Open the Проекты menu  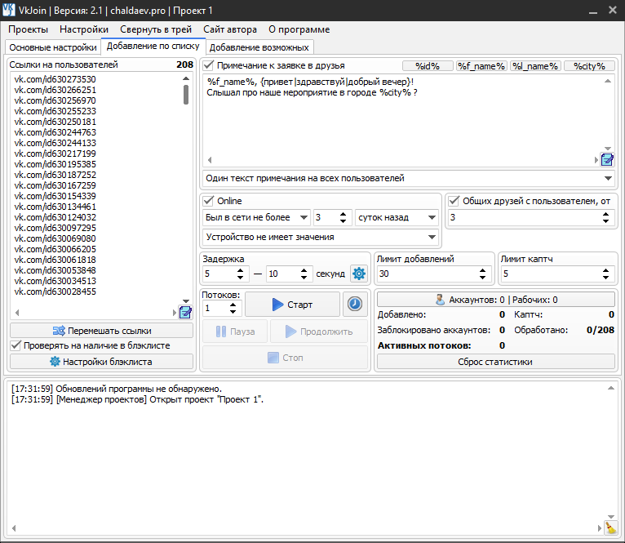click(28, 29)
